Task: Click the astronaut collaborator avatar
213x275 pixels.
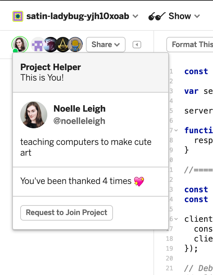Action: [75, 45]
